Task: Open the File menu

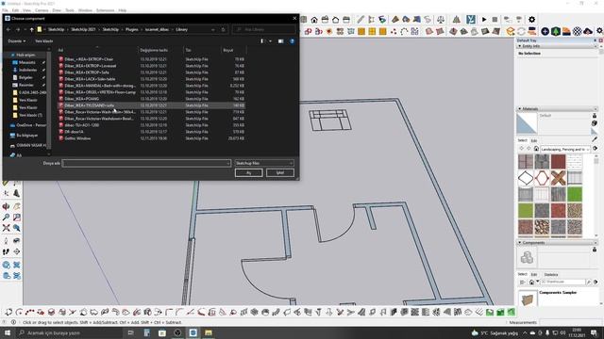Action: point(5,10)
